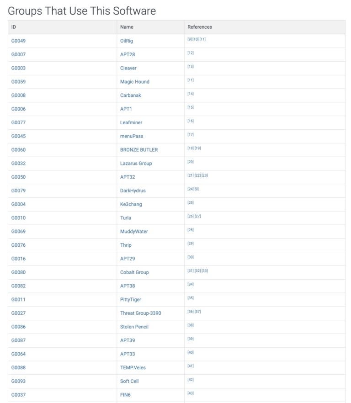Click the OilRig group name
The width and height of the screenshot is (351, 403).
click(x=127, y=41)
